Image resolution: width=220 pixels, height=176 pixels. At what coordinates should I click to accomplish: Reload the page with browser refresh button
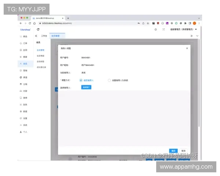(30, 23)
